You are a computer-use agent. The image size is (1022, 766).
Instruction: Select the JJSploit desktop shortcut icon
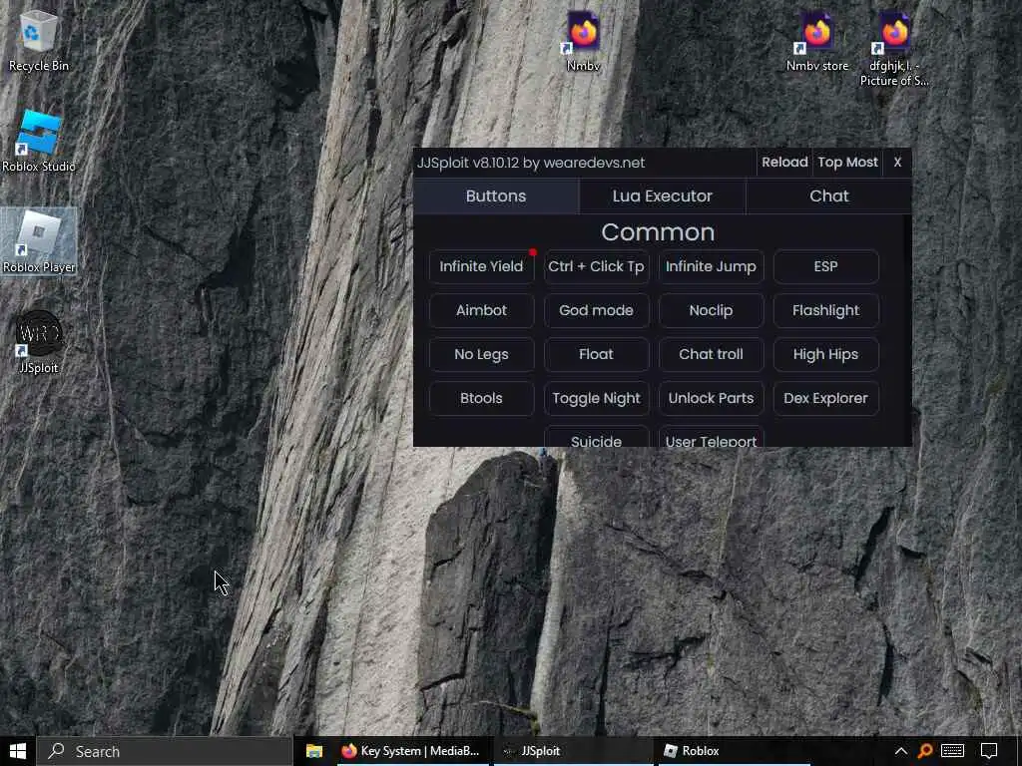pos(39,343)
